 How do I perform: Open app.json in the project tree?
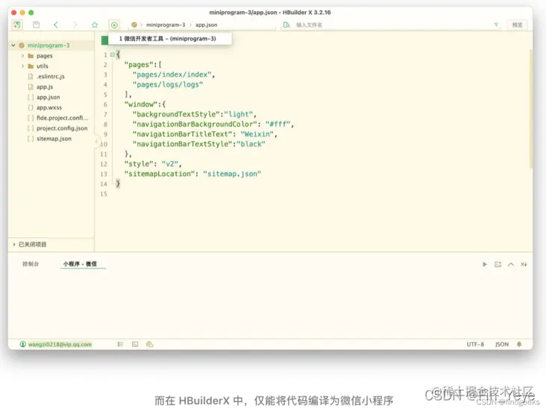tap(48, 97)
